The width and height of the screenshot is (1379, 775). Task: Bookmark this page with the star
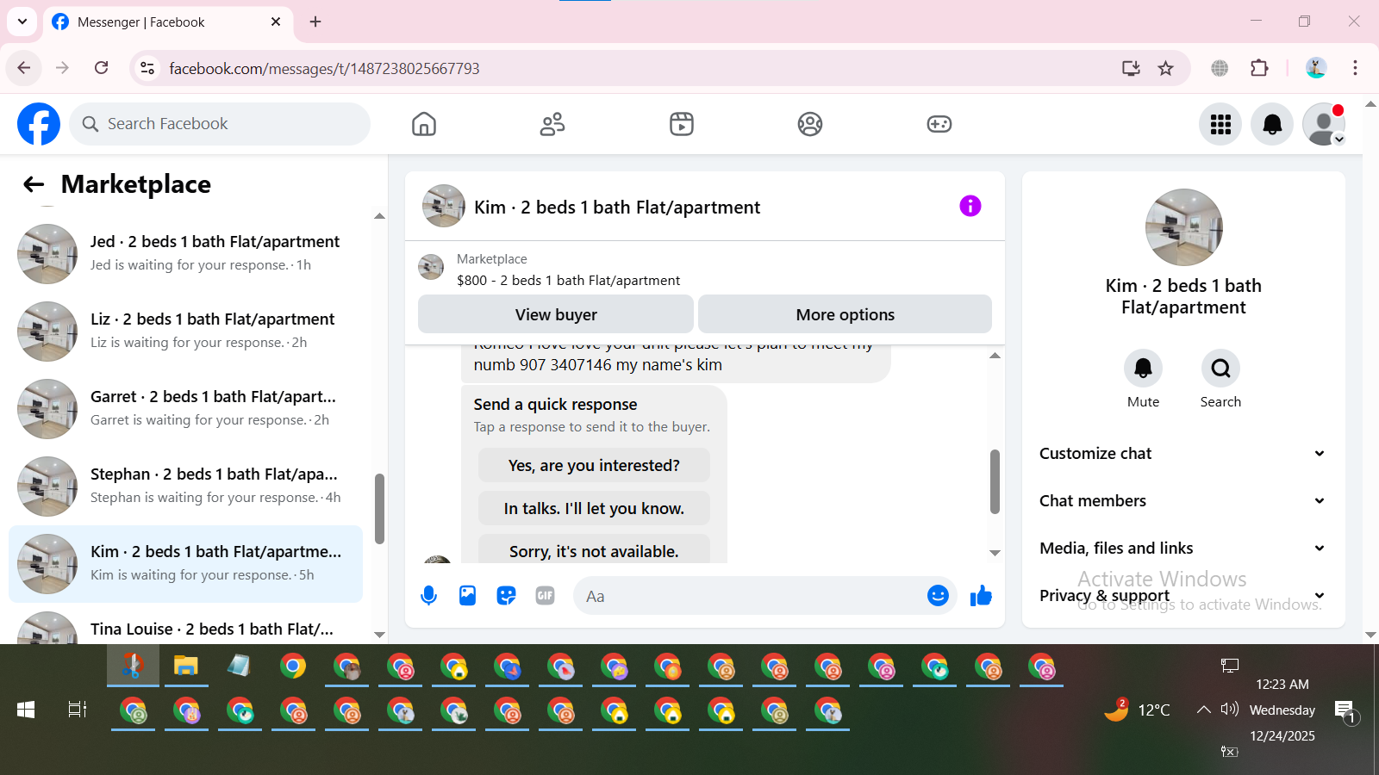pos(1165,68)
